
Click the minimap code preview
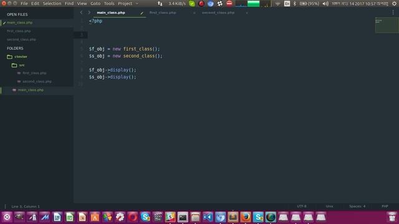click(387, 25)
